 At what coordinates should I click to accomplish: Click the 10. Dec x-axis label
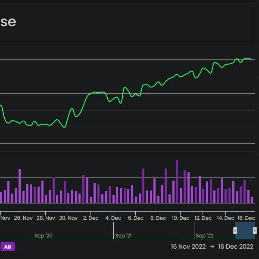[181, 218]
